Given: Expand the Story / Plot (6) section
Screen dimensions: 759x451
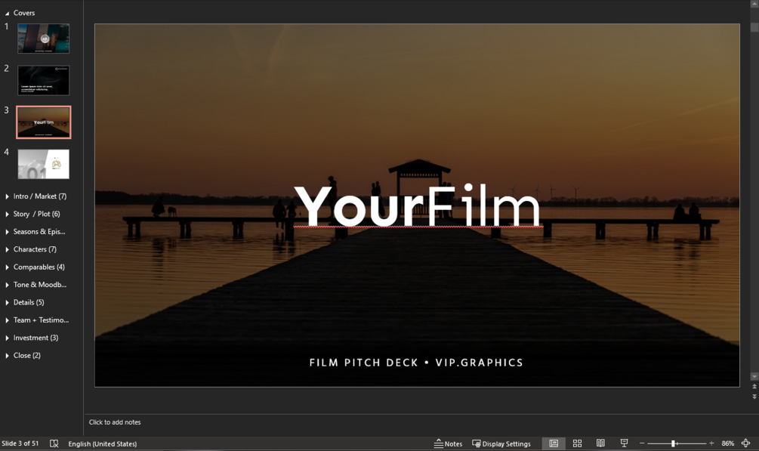Looking at the screenshot, I should pyautogui.click(x=7, y=214).
